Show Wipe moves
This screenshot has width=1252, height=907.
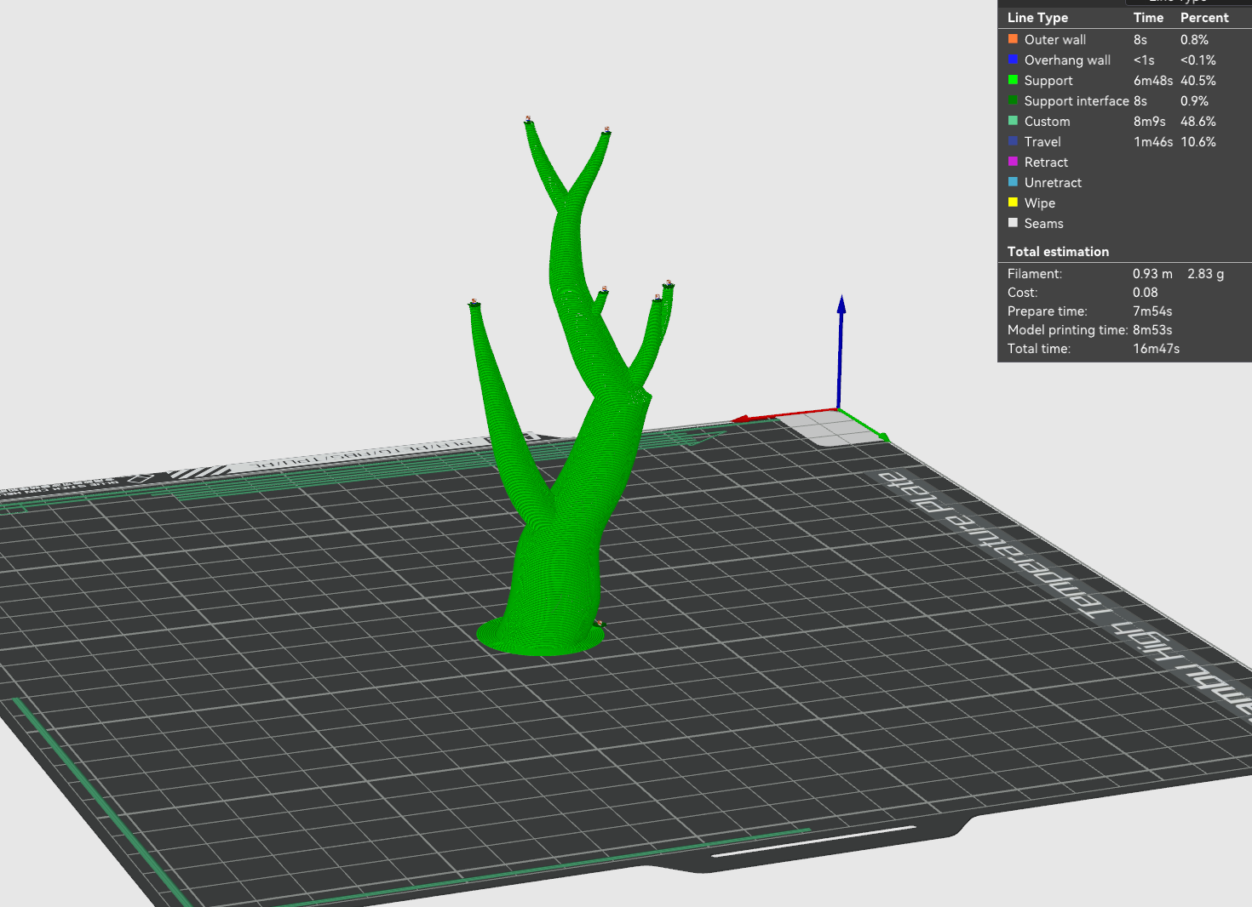(x=1040, y=203)
